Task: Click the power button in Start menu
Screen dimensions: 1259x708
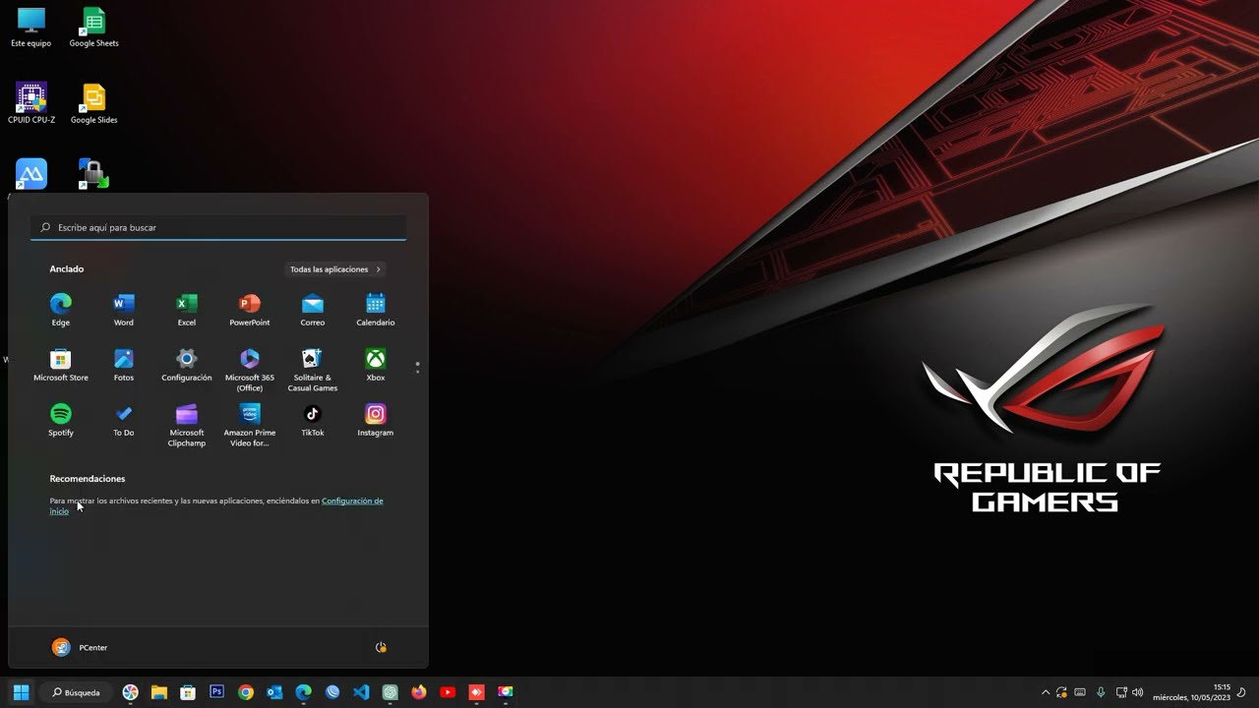Action: 381,647
